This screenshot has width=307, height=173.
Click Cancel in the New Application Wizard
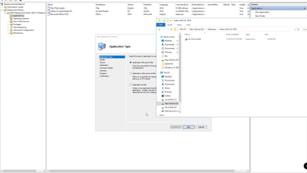pyautogui.click(x=201, y=127)
